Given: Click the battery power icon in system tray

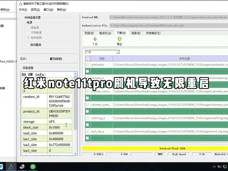Looking at the screenshot, I should point(219,167).
